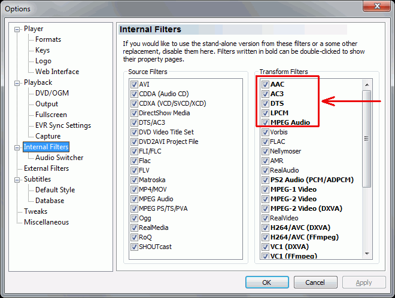Collapse the Internal Filters tree node
This screenshot has width=395, height=298.
(x=17, y=148)
